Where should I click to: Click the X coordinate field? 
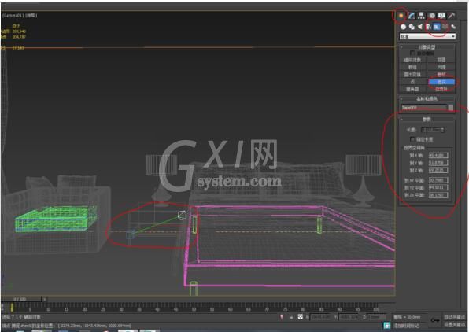coord(319,317)
